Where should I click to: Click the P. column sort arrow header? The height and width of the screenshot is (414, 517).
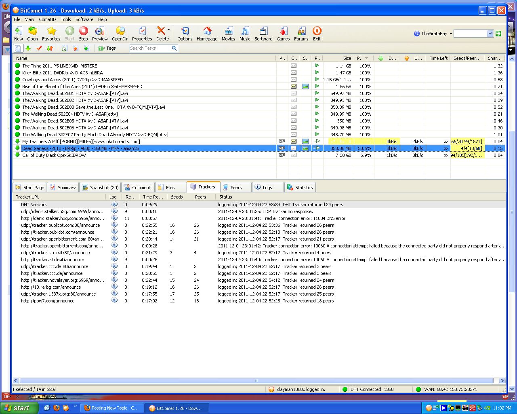click(x=366, y=58)
